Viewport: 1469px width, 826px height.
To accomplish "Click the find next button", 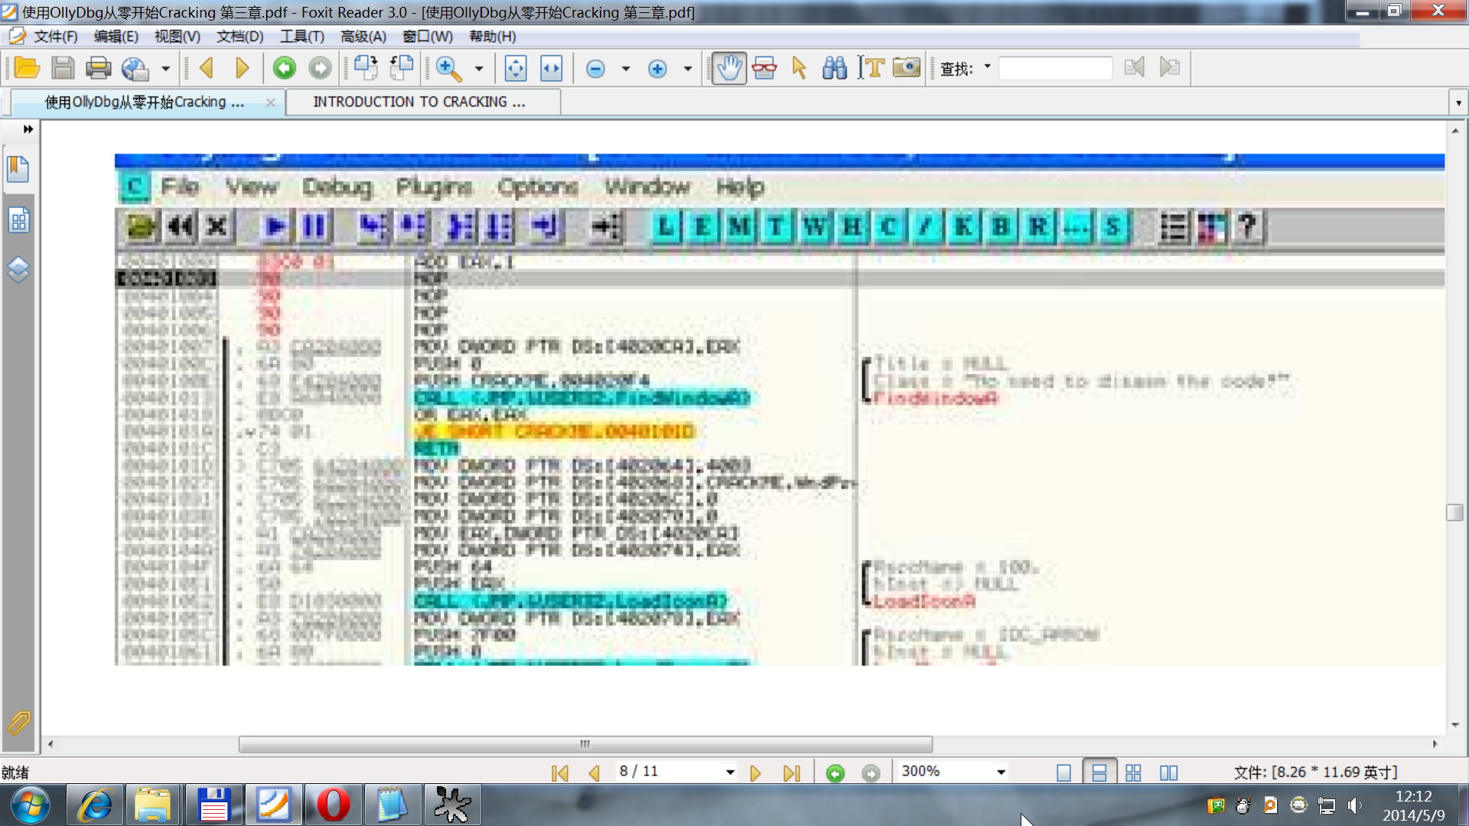I will coord(1169,67).
